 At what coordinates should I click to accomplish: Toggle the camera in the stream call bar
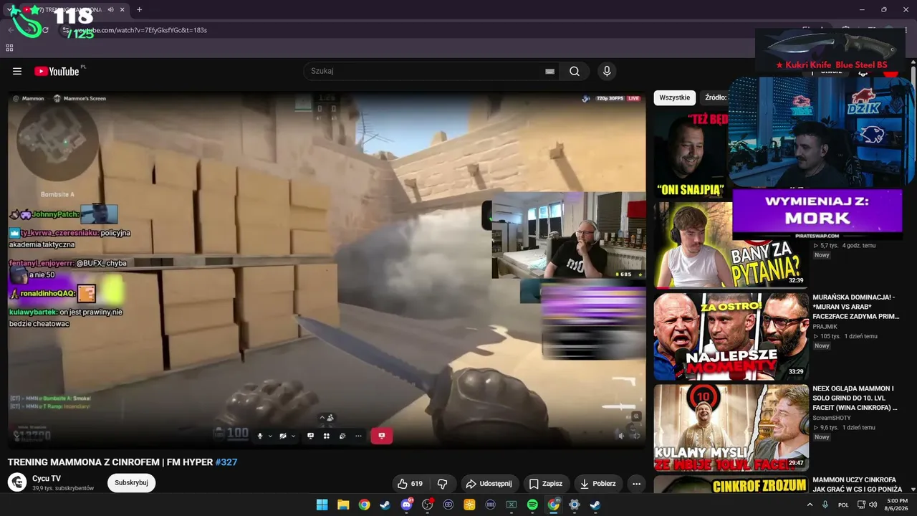point(283,436)
